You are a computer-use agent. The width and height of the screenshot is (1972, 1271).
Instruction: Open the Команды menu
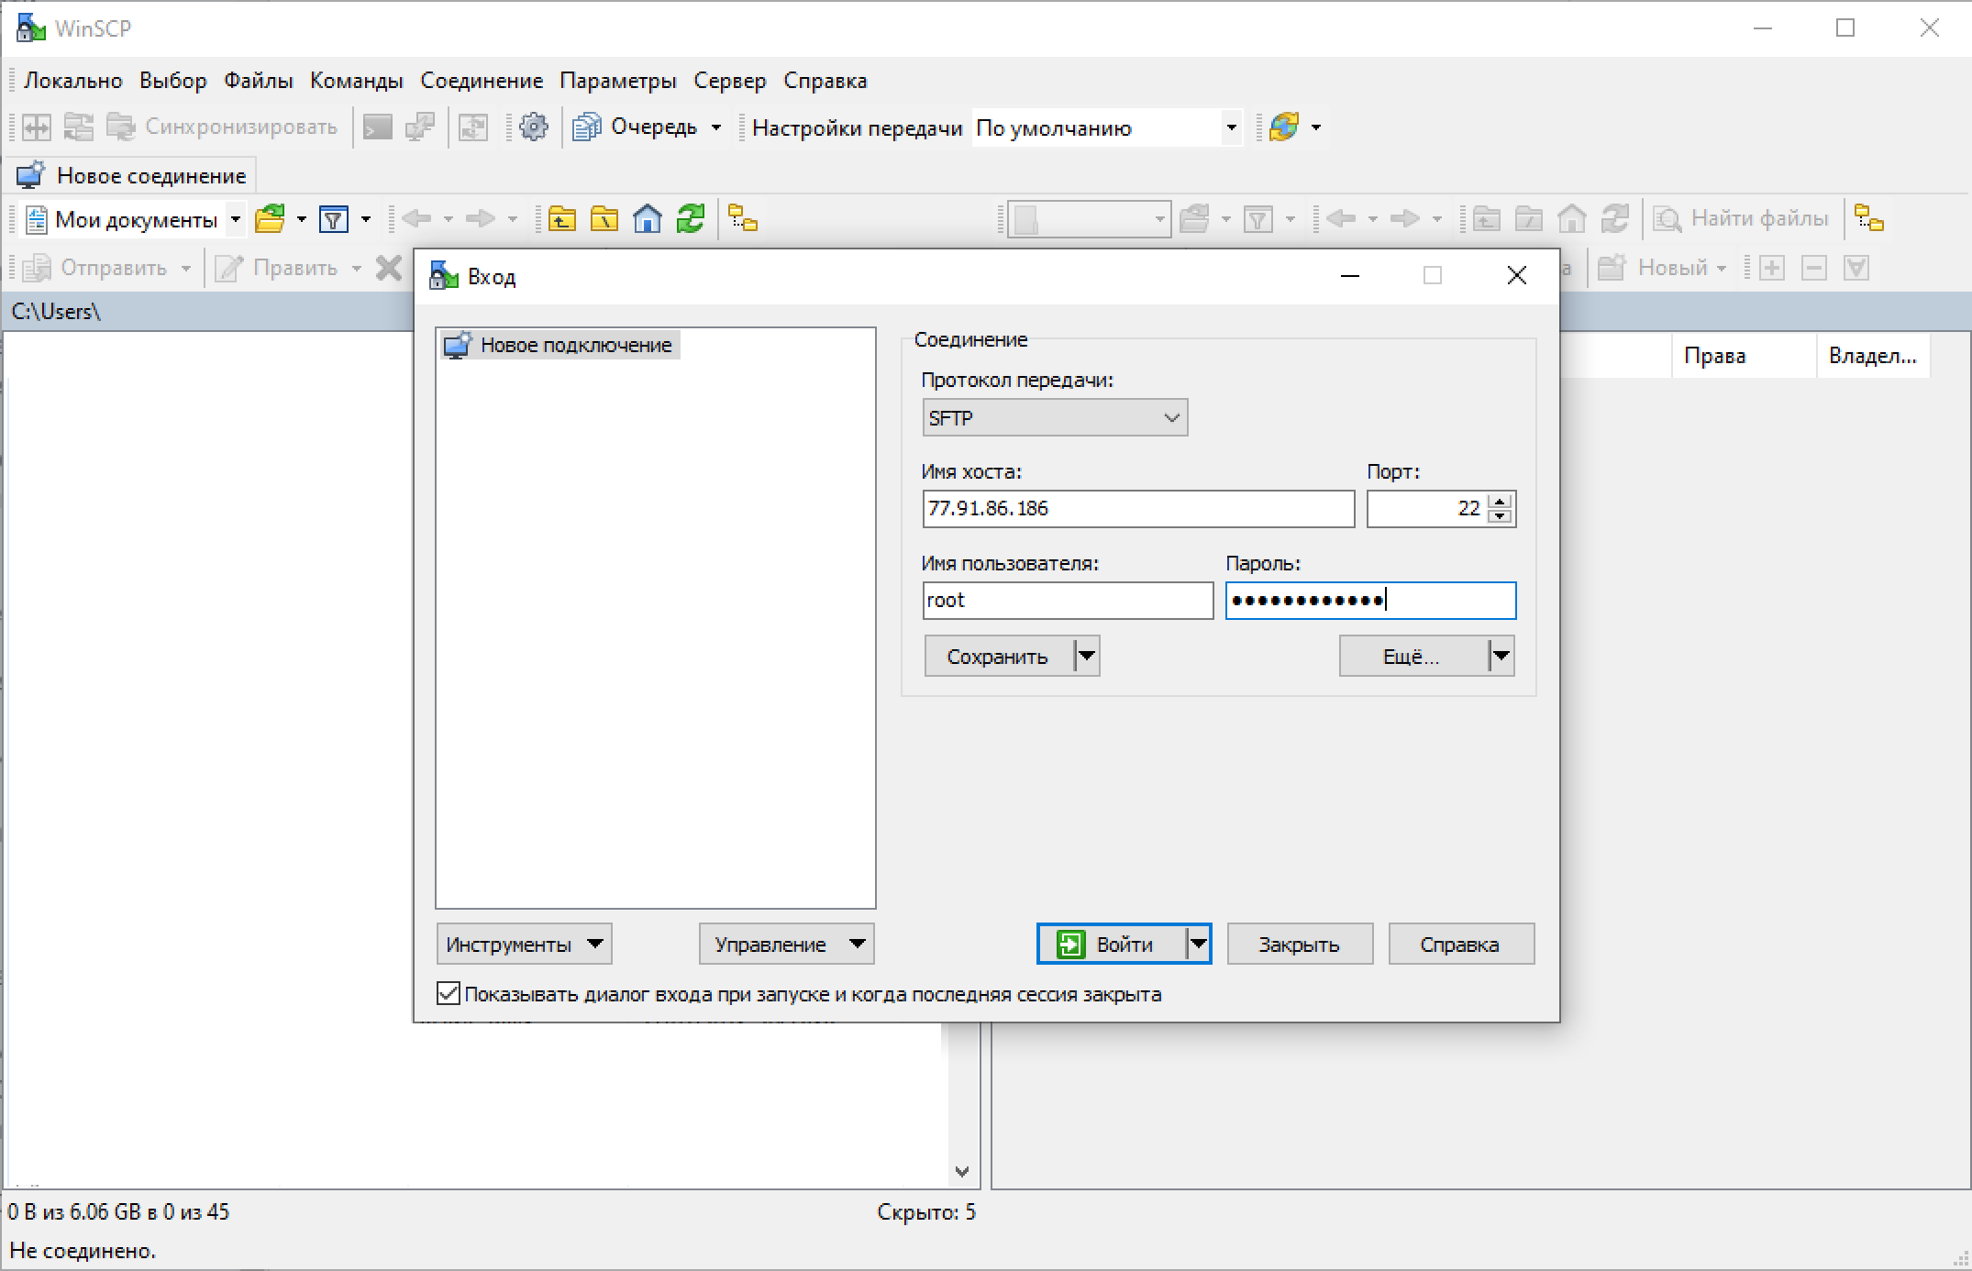[x=356, y=81]
